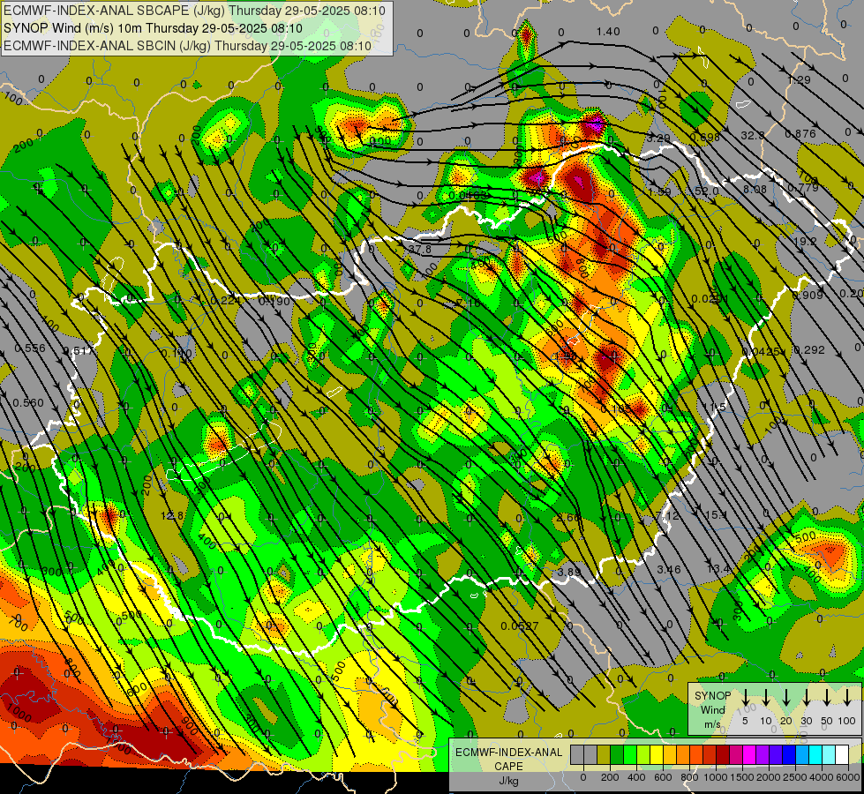Click the map value 15.1
This screenshot has height=794, width=864.
(716, 514)
